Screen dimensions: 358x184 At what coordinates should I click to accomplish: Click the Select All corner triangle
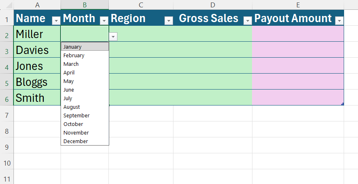[9, 5]
